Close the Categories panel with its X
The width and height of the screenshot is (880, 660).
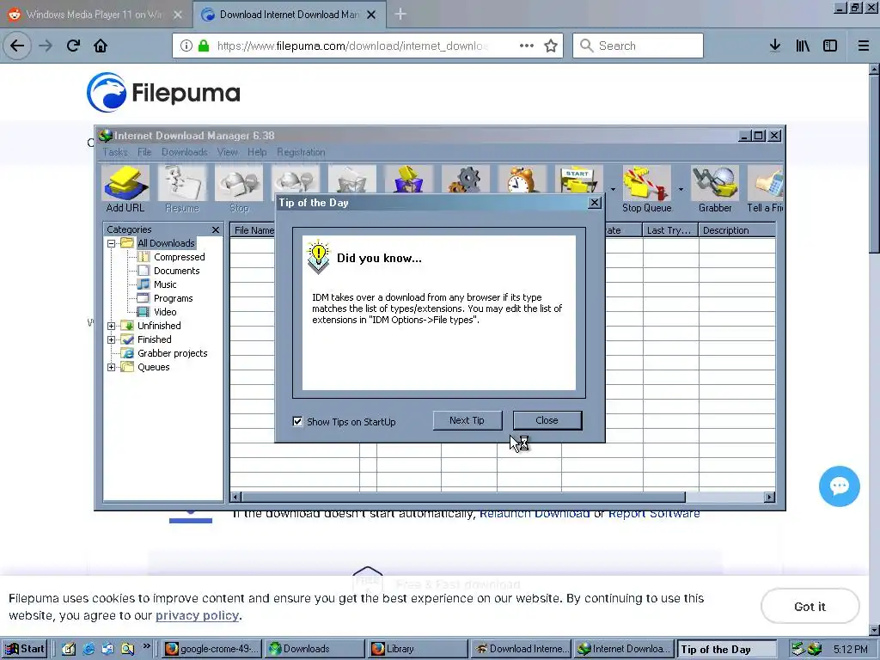[x=216, y=229]
